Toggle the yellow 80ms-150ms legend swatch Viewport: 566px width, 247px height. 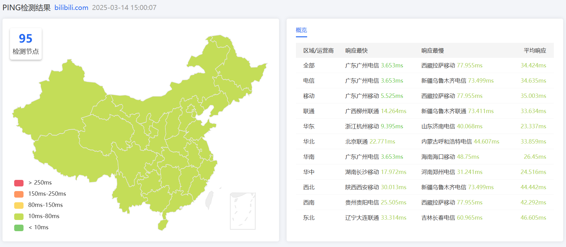[x=19, y=205]
